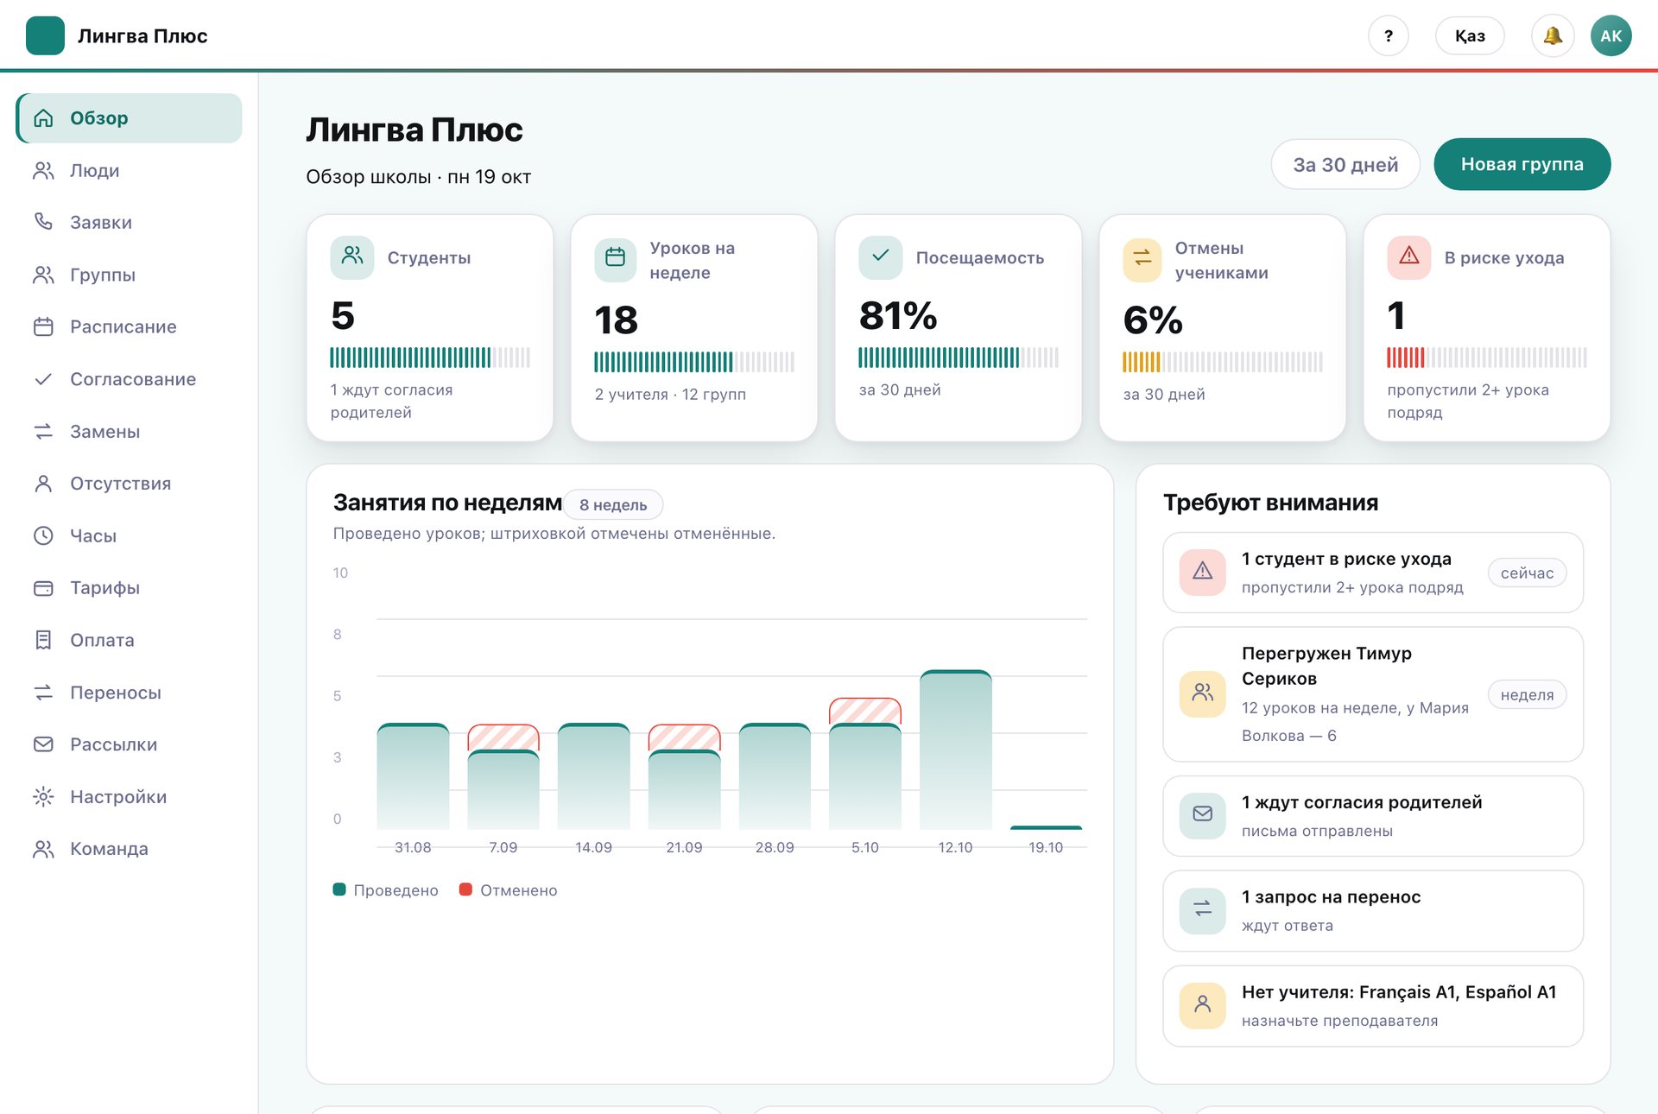Switch language with the Қаз button
This screenshot has height=1114, width=1658.
(1470, 35)
